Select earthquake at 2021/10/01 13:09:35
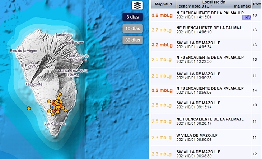Screen dimensions: 262x159 (194, 78)
